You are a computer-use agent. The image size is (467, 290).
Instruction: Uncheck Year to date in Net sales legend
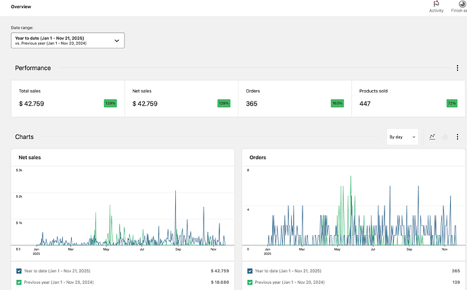(19, 271)
